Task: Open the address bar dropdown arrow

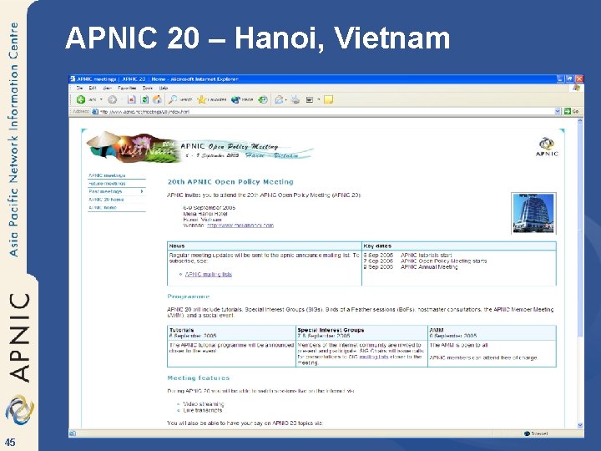Action: coord(558,111)
